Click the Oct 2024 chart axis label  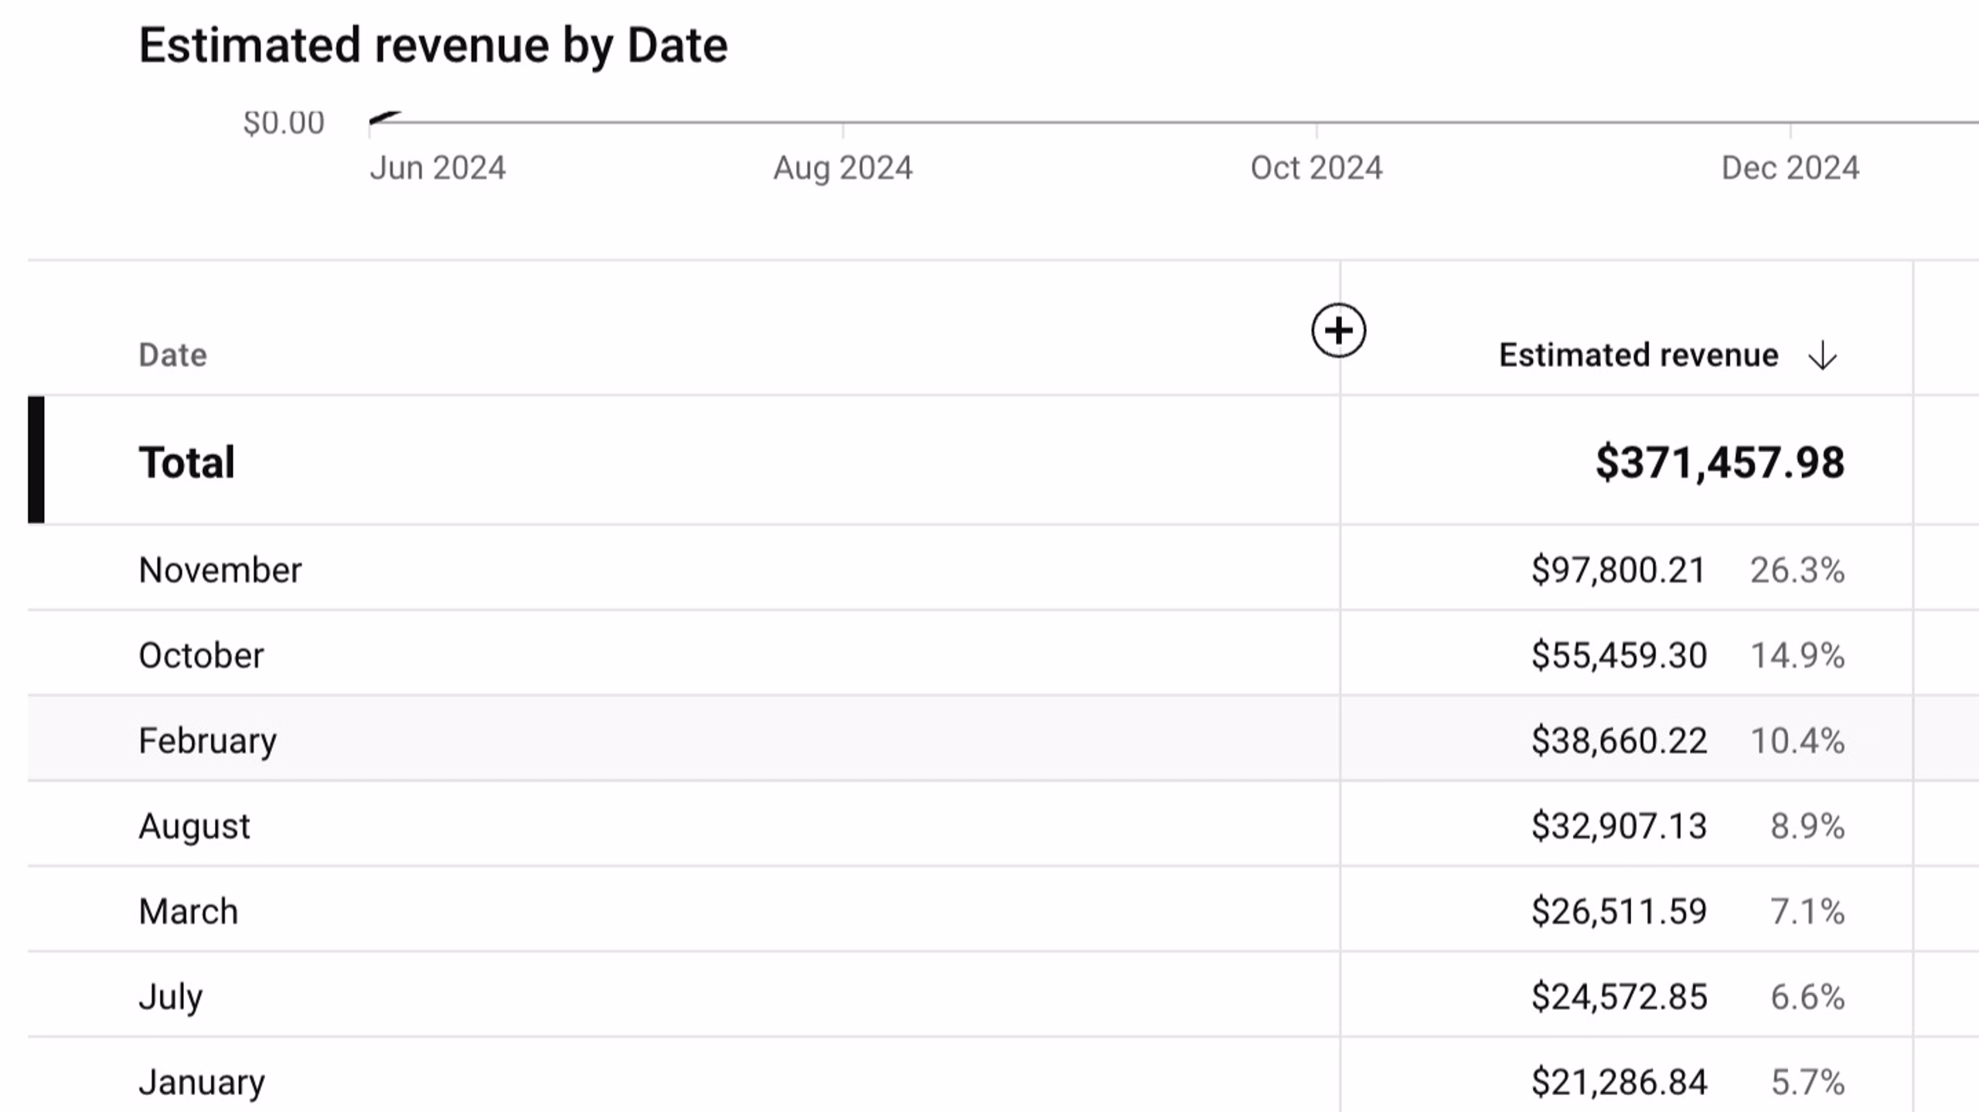point(1316,168)
